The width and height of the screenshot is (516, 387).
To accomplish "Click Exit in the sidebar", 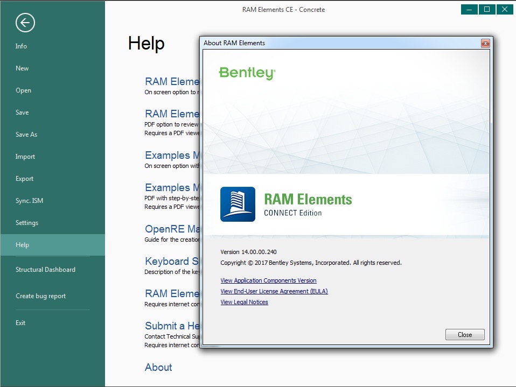I will [x=20, y=322].
